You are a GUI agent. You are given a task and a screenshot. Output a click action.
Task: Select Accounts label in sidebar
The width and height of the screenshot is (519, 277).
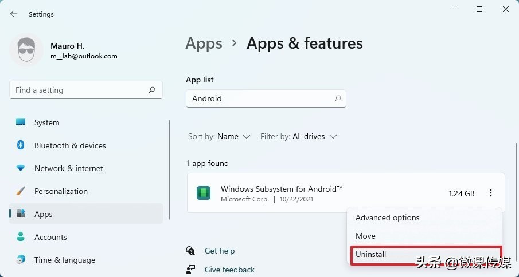(50, 237)
